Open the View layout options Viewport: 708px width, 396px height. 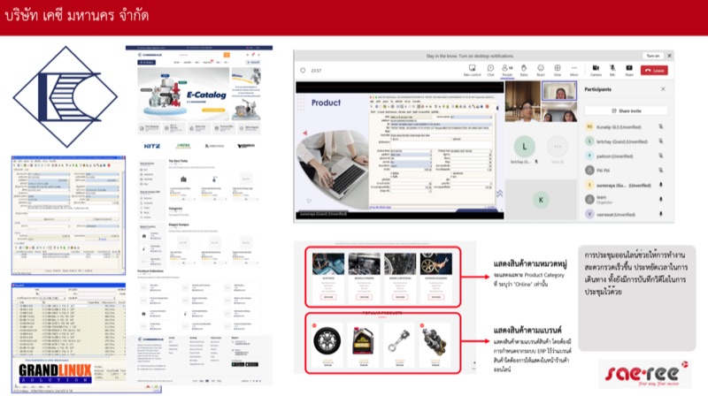pyautogui.click(x=558, y=70)
